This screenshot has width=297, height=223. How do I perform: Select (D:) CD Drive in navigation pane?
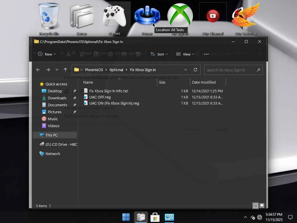pyautogui.click(x=58, y=144)
